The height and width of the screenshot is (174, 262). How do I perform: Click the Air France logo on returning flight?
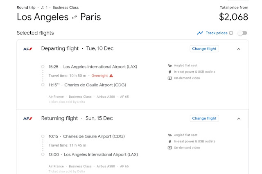pyautogui.click(x=27, y=119)
